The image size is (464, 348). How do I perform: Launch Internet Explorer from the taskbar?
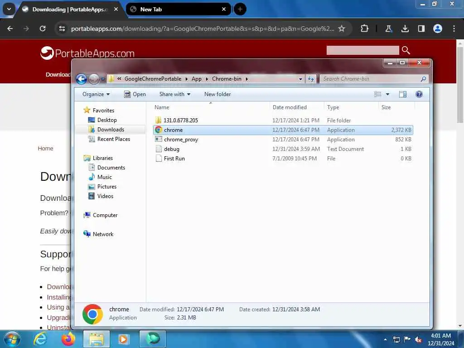coord(40,339)
